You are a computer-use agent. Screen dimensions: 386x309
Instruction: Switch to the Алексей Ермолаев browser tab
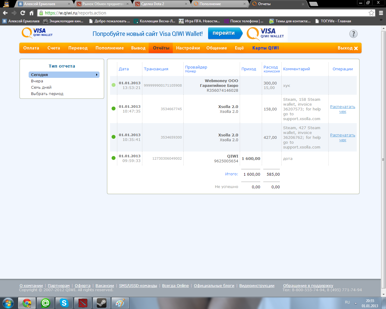click(x=44, y=4)
